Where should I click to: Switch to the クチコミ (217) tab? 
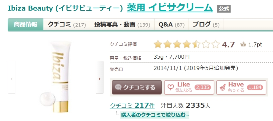coord(67,25)
